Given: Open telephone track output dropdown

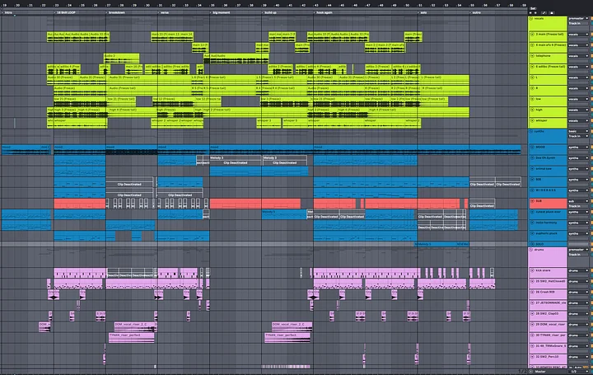Looking at the screenshot, I should [x=578, y=55].
